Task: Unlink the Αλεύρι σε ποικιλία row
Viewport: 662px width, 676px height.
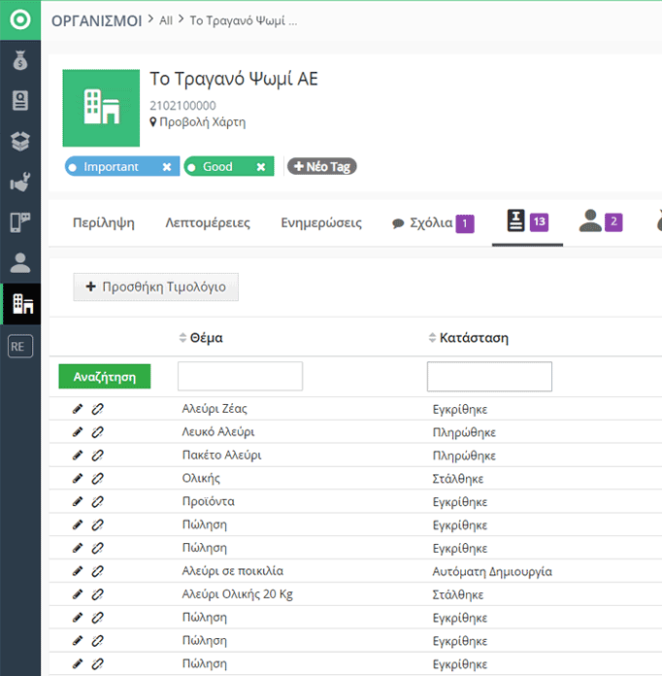Action: click(x=97, y=571)
